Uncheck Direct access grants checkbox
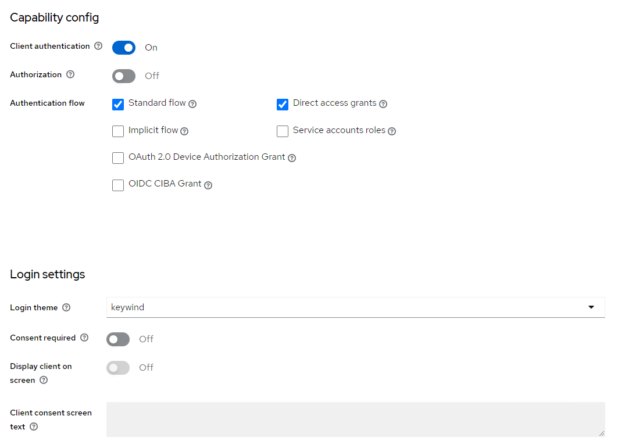Image resolution: width=625 pixels, height=448 pixels. click(283, 105)
